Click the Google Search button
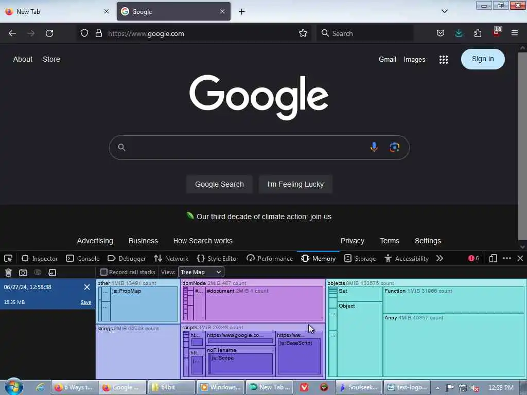 click(219, 184)
